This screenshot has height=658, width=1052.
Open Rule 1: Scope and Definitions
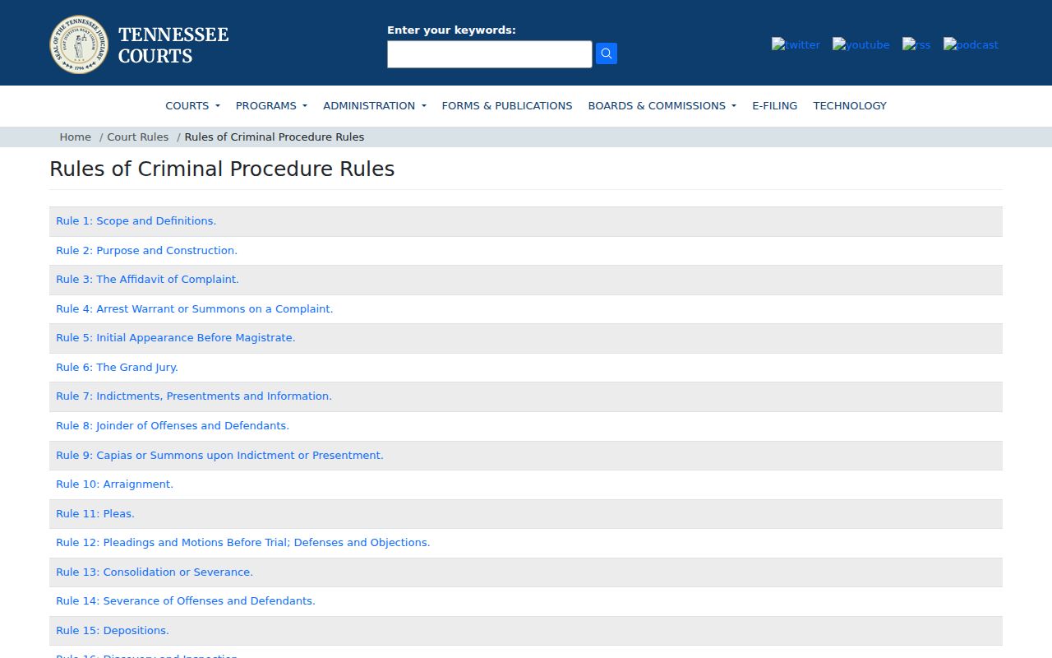[136, 221]
